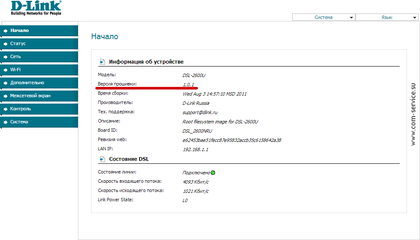Screen dimensions: 420x240
Task: Click arrow icon beside Wi-Fi menu item
Action: [x=5, y=70]
